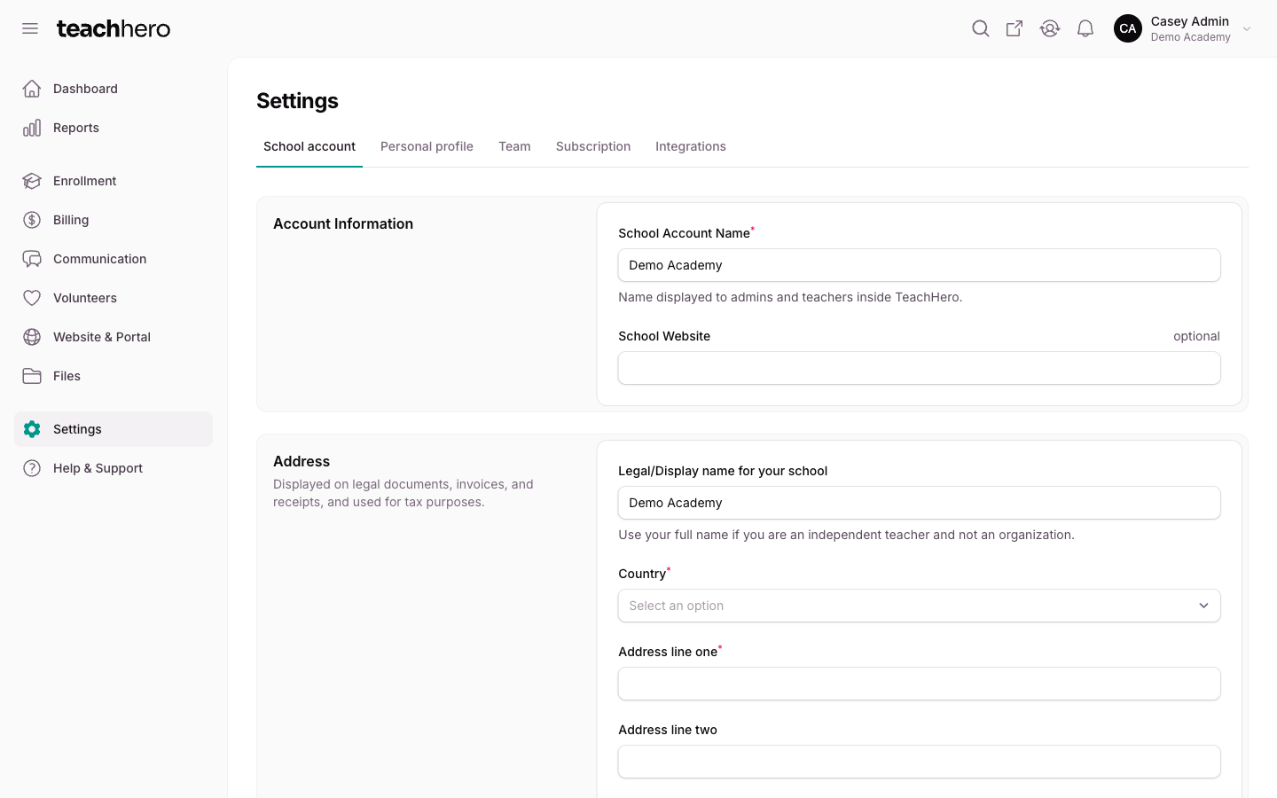Open the Subscription tab
This screenshot has height=798, width=1277.
593,146
